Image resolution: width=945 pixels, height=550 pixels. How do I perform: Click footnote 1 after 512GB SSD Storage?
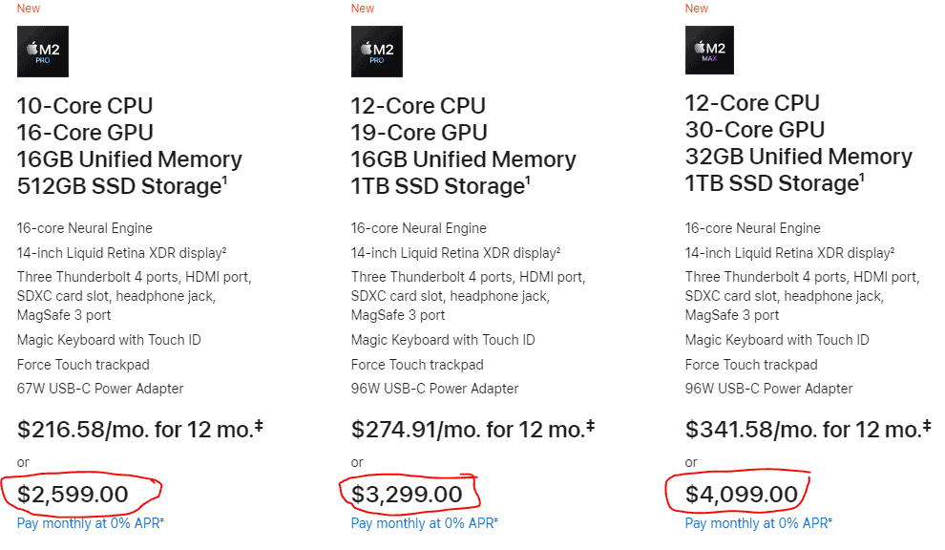225,180
